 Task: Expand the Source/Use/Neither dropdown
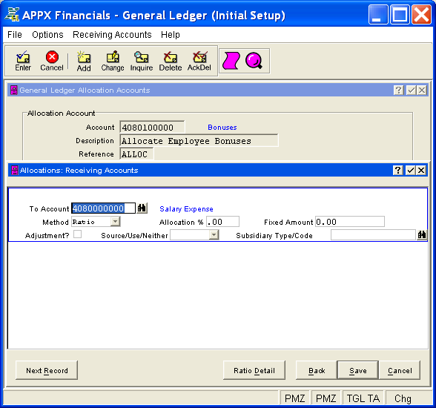214,235
